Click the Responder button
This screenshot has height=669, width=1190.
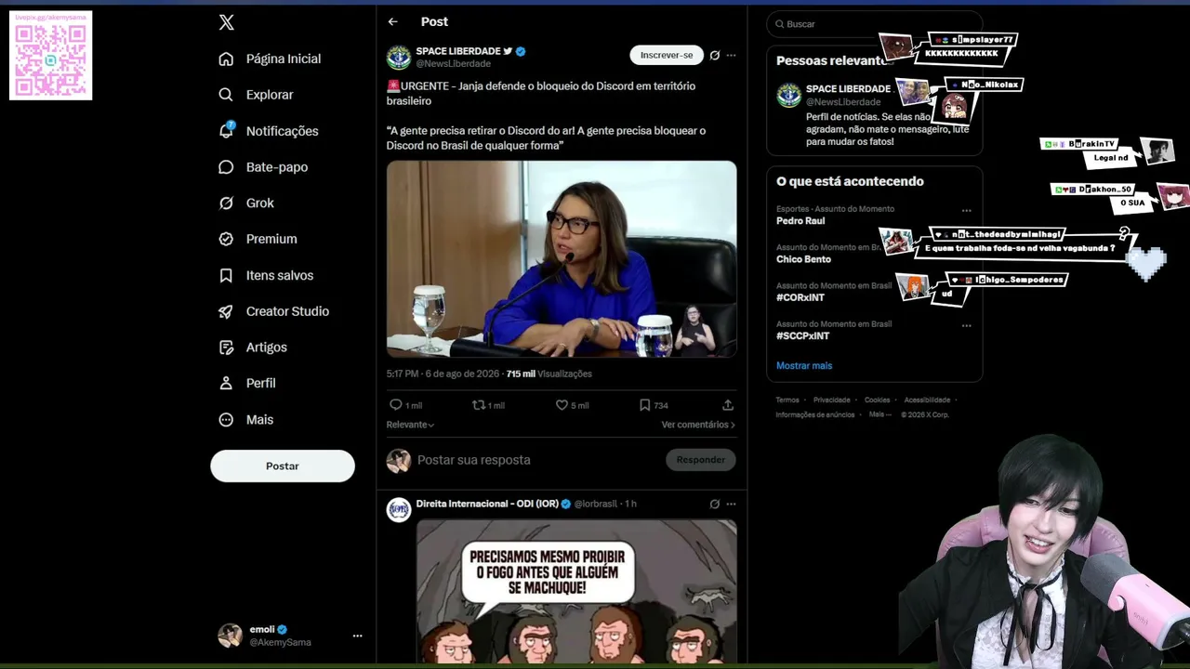pyautogui.click(x=701, y=460)
